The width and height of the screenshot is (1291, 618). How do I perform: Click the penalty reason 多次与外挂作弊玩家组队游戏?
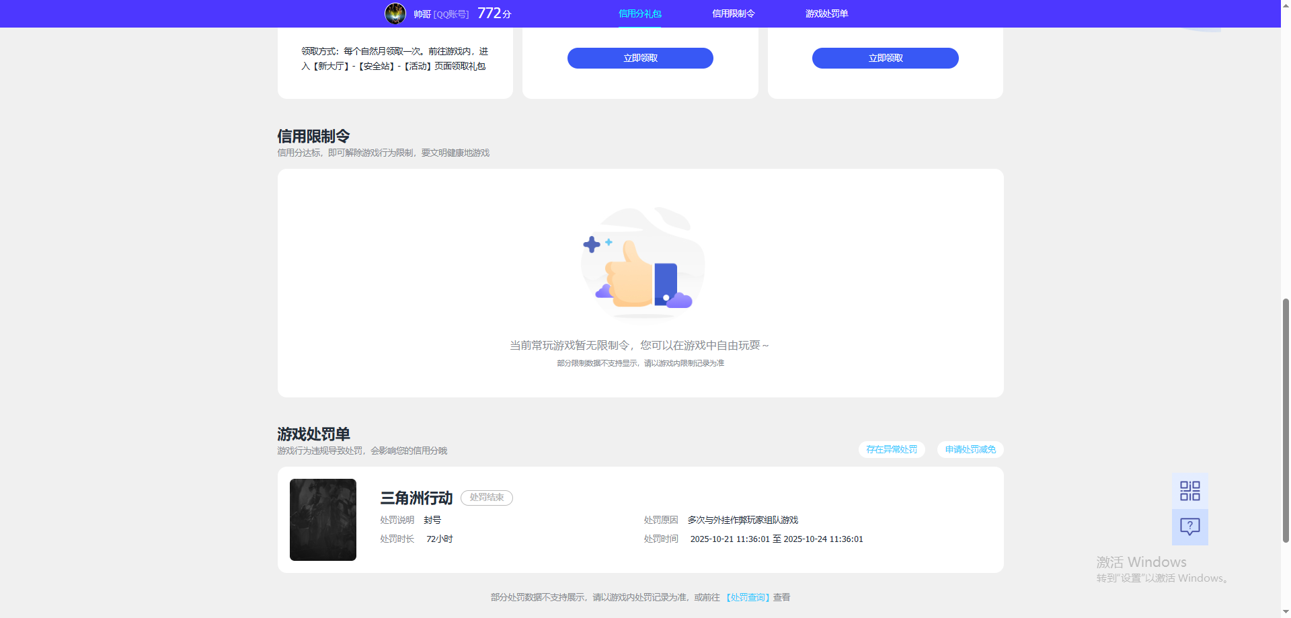pos(742,520)
